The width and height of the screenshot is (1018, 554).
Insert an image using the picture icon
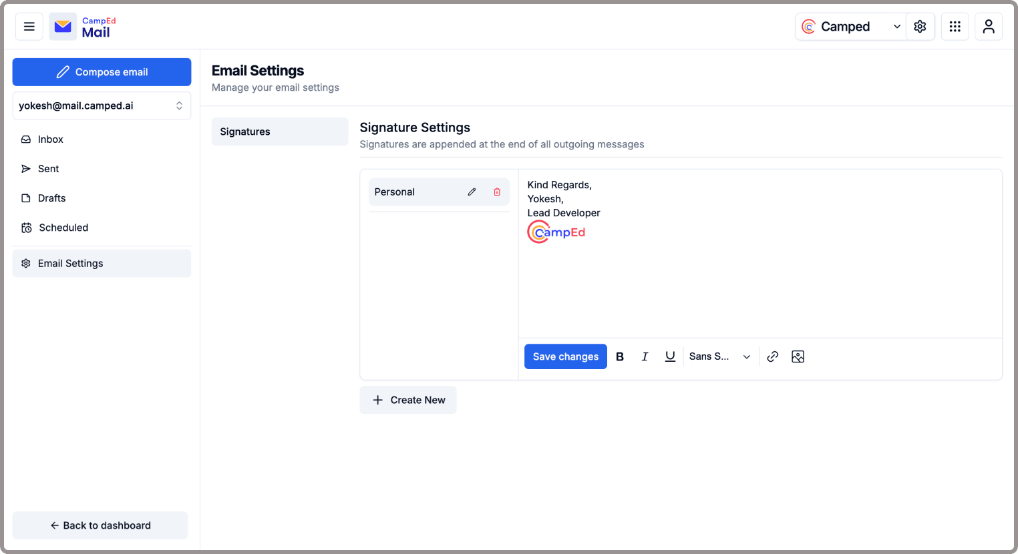tap(798, 356)
